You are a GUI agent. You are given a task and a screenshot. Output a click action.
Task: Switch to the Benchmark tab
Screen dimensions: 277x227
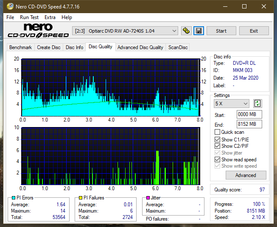click(x=20, y=47)
